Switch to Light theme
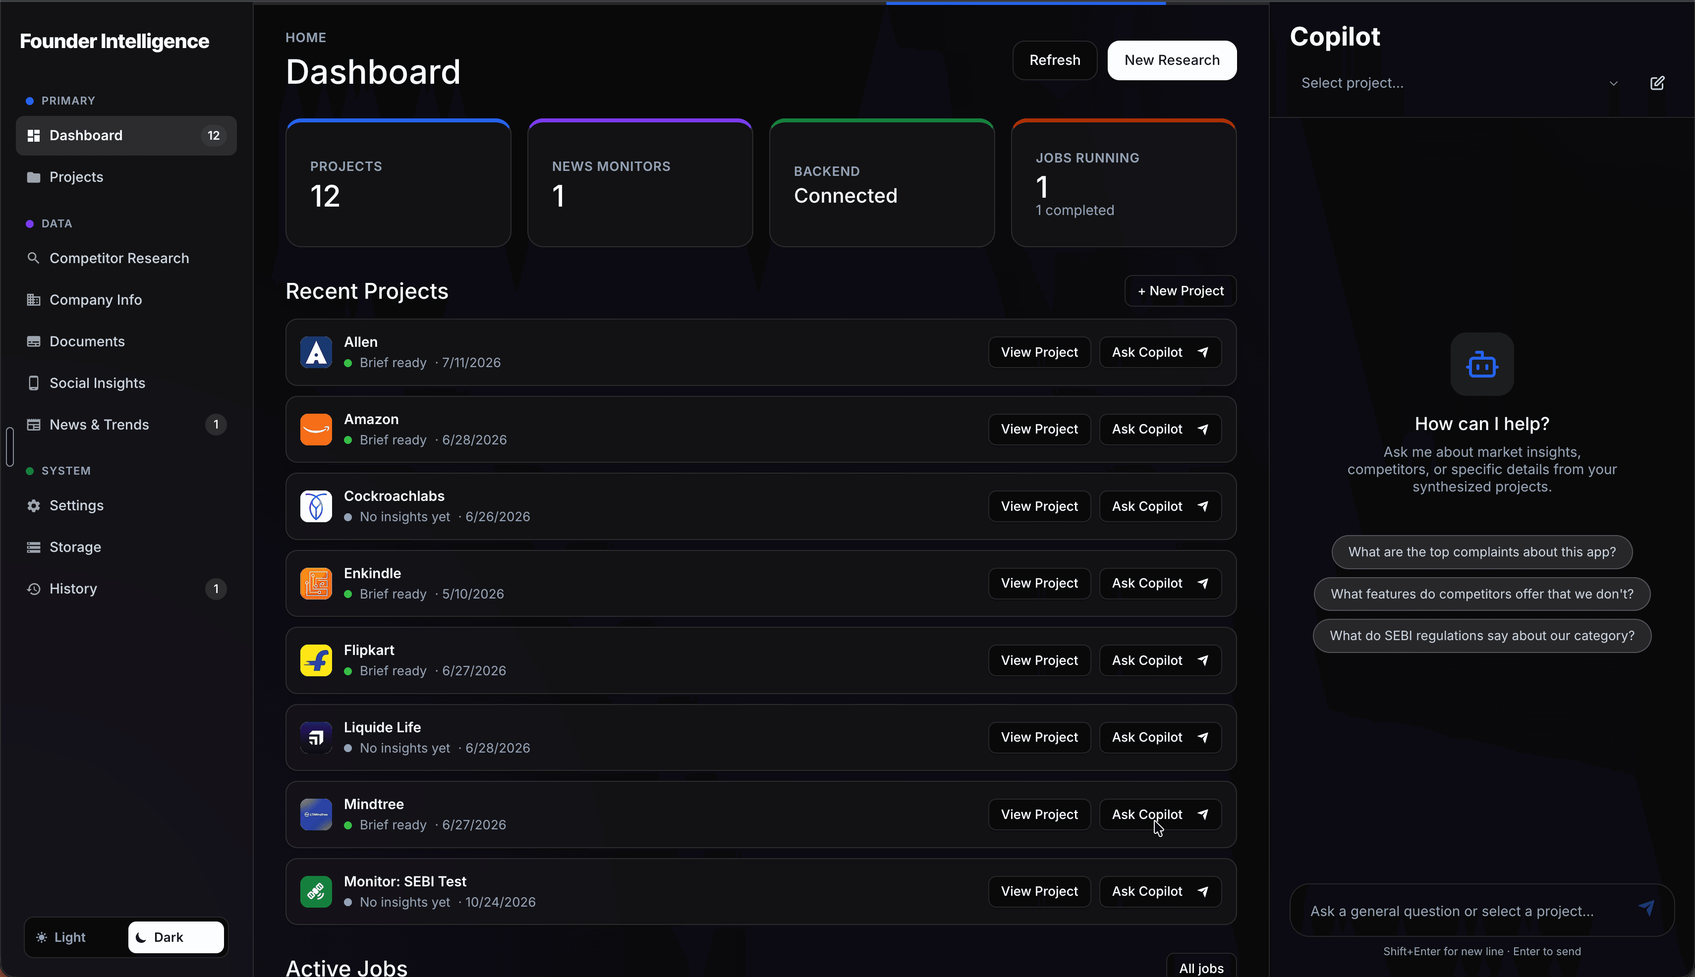The width and height of the screenshot is (1695, 977). [x=75, y=937]
